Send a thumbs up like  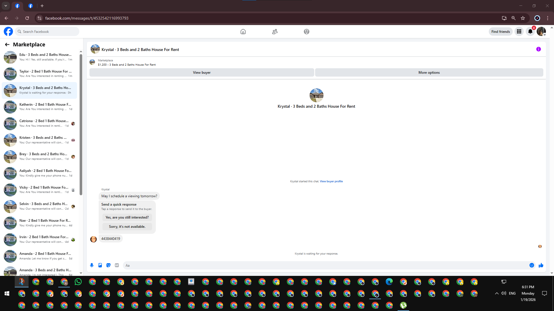pyautogui.click(x=541, y=265)
